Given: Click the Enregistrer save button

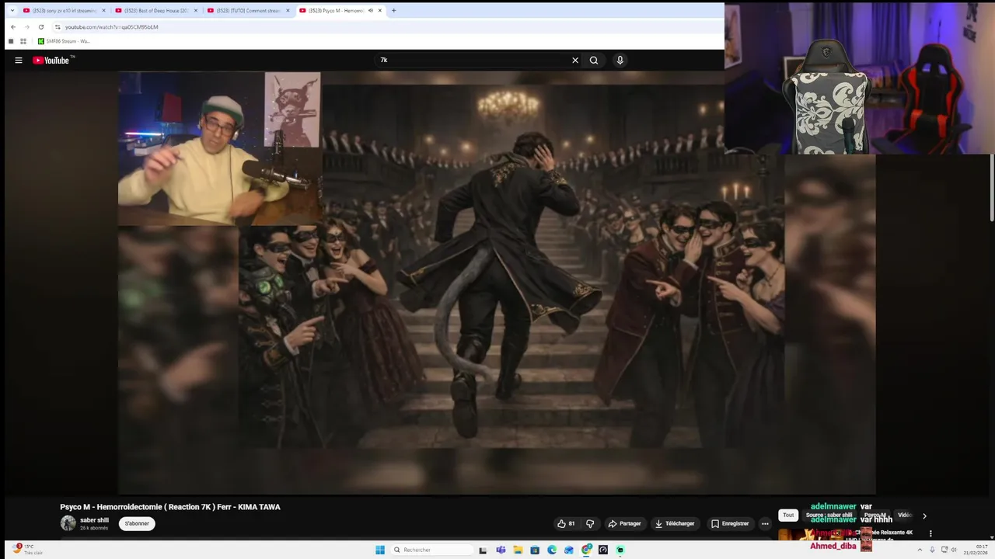Looking at the screenshot, I should [x=730, y=523].
